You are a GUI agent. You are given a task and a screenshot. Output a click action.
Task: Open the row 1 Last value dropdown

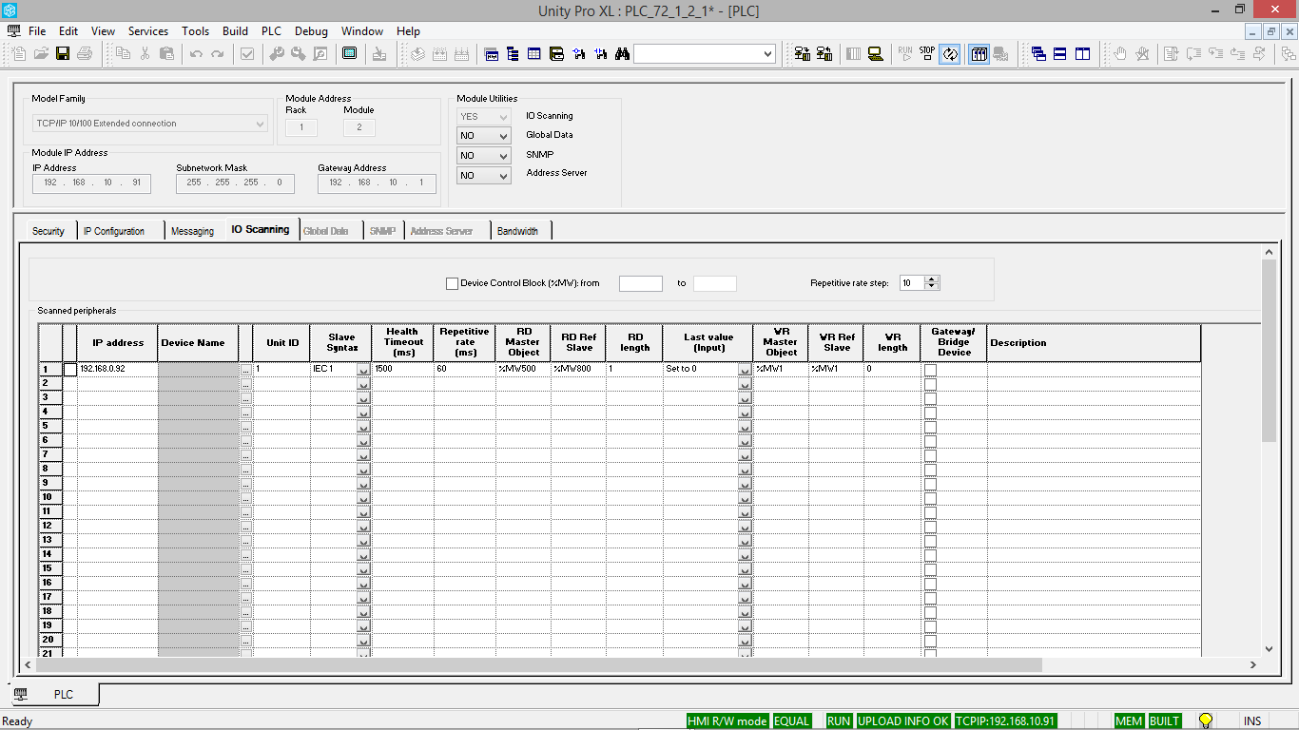point(745,370)
